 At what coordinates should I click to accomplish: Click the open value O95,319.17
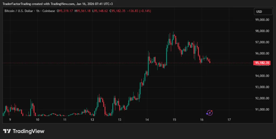pyautogui.click(x=65, y=11)
